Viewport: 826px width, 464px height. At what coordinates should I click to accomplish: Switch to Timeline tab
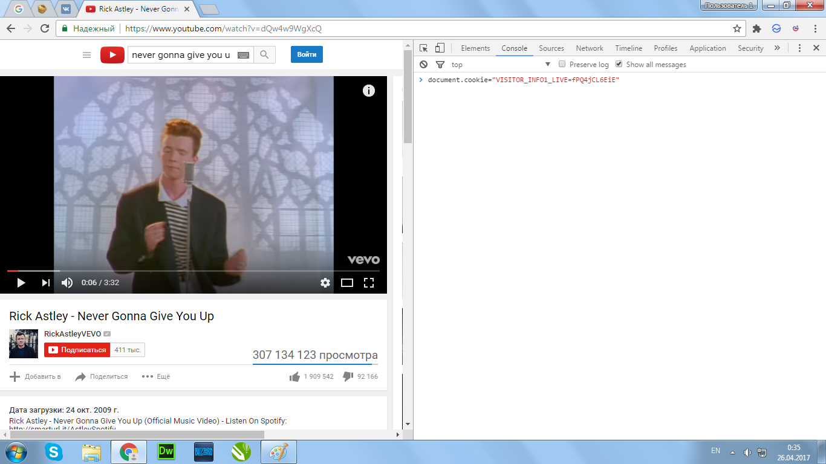(x=629, y=48)
